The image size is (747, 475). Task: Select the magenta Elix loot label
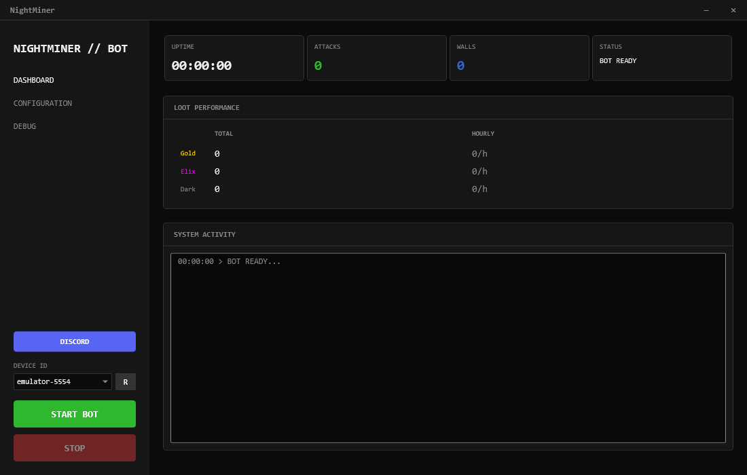187,172
